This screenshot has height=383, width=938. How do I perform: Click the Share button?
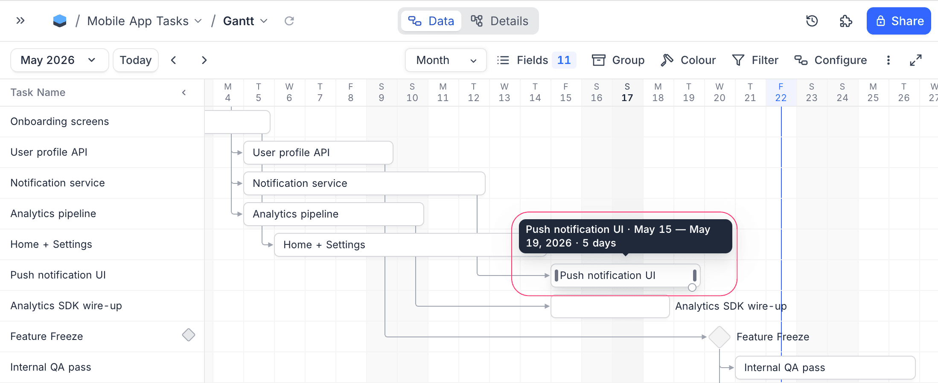click(899, 21)
